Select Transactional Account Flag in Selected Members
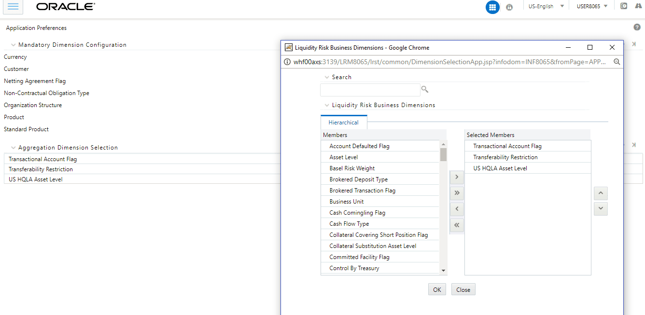This screenshot has height=315, width=645. tap(528, 146)
